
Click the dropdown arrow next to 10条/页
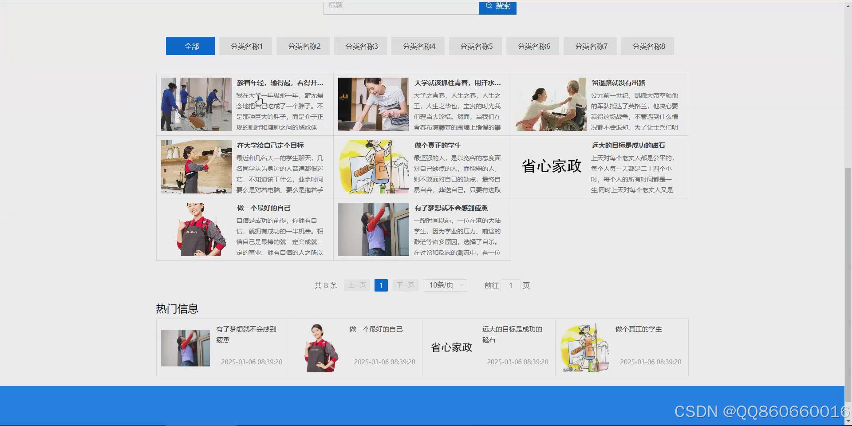[x=461, y=285]
